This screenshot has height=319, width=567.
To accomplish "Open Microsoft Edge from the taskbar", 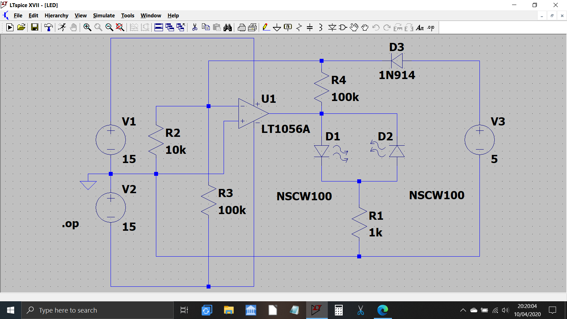I will (x=383, y=310).
